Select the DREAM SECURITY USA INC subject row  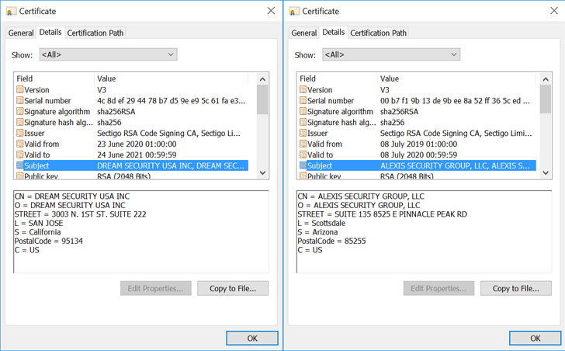132,165
